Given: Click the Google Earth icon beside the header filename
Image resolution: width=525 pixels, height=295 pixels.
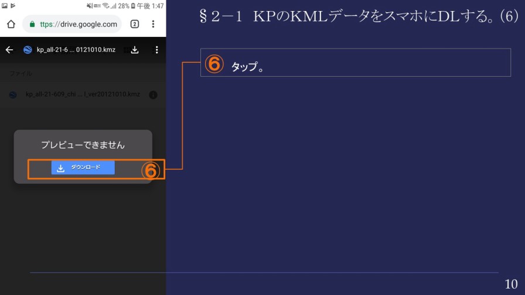Looking at the screenshot, I should point(27,50).
